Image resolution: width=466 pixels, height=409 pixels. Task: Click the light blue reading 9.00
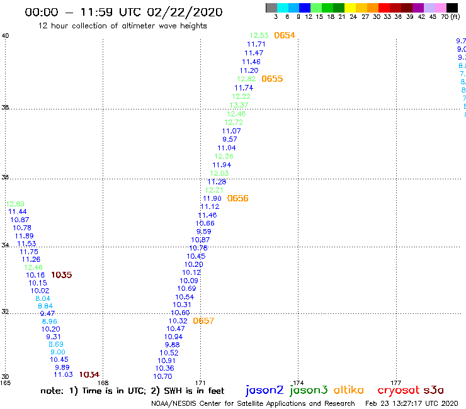tap(58, 352)
